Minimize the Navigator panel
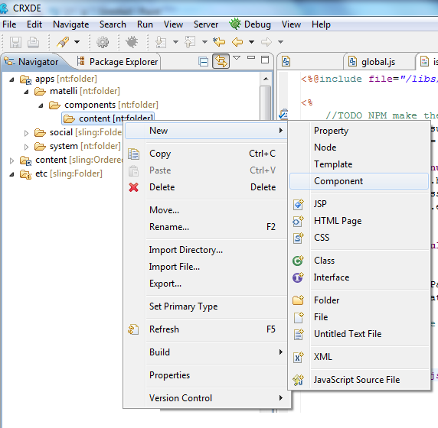The image size is (438, 428). point(251,58)
